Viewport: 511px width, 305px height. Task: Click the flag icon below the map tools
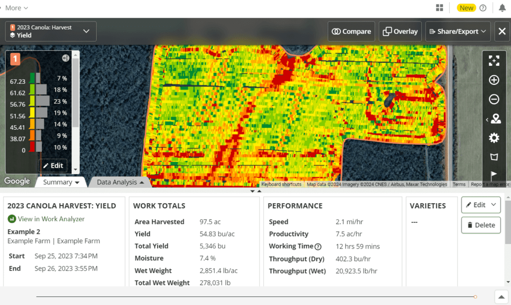coord(494,175)
